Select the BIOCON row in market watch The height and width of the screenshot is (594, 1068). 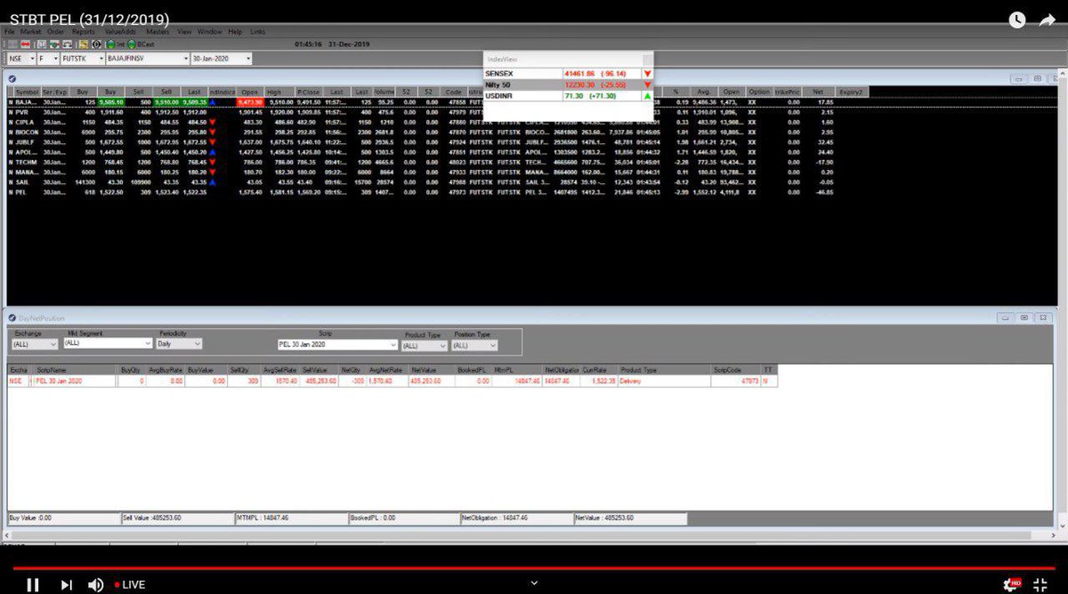(436, 132)
